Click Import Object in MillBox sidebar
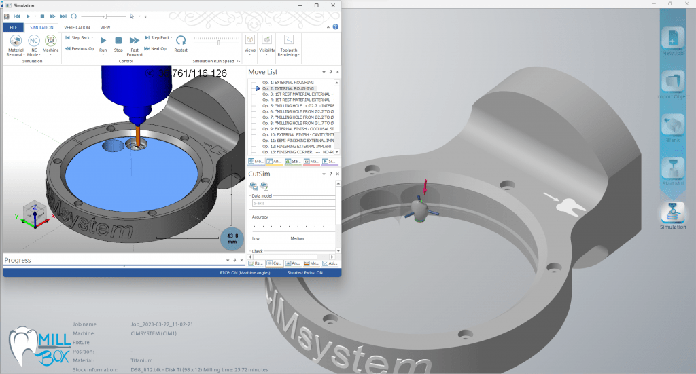 coord(673,84)
